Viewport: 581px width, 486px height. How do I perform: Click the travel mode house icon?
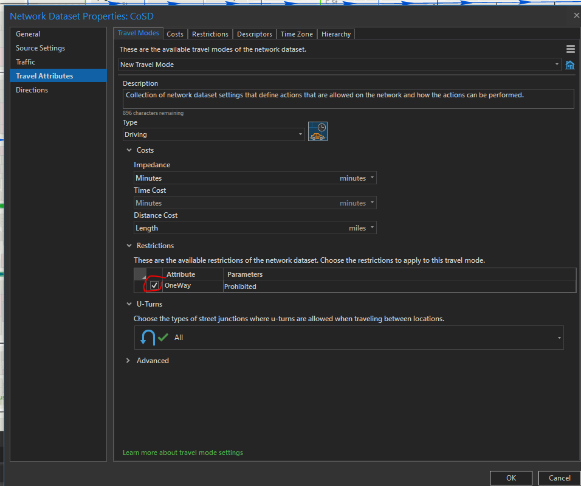(x=570, y=65)
